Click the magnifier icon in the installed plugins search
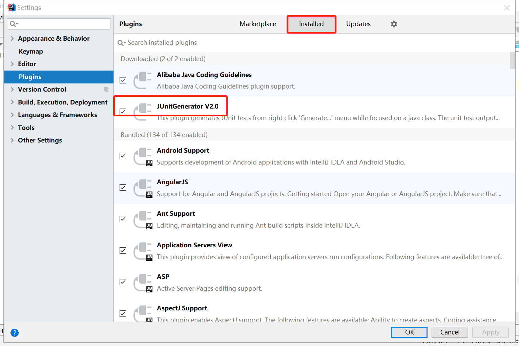The image size is (519, 346). [121, 43]
